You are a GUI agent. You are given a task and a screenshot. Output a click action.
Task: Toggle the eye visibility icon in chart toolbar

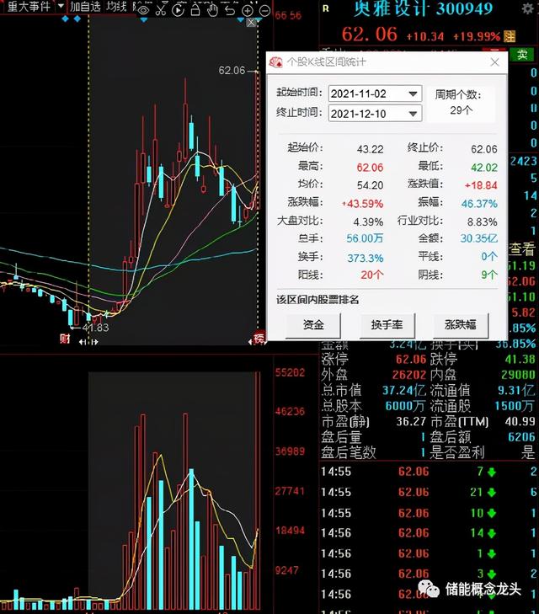point(144,10)
